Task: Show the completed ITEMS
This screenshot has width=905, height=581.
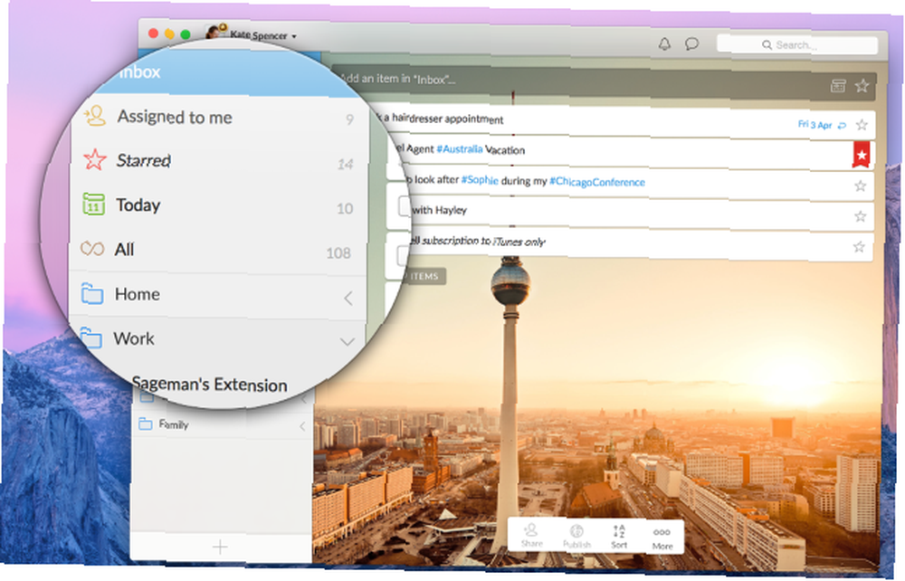Action: coord(424,276)
